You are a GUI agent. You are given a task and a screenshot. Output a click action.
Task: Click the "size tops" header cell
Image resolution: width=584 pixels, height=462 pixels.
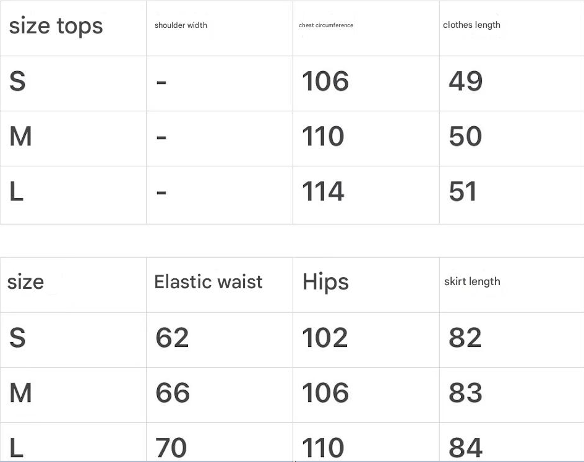coord(56,26)
